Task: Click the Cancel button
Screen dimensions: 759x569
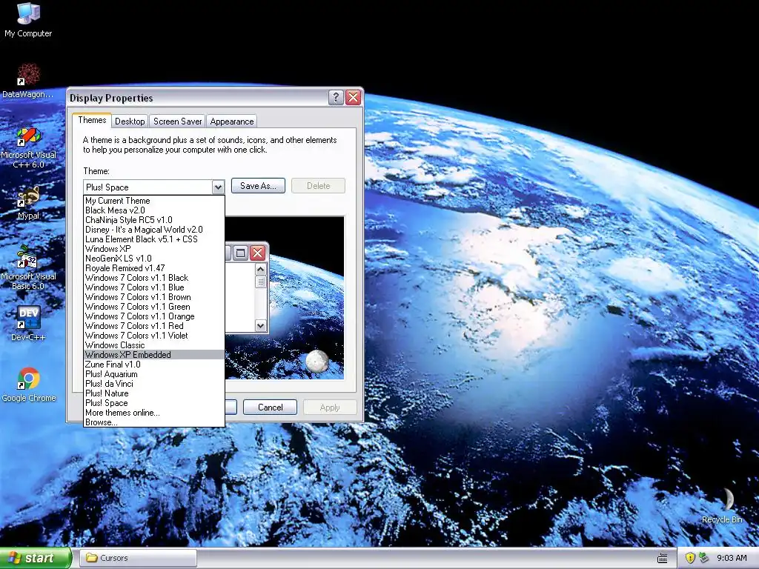Action: click(x=270, y=407)
